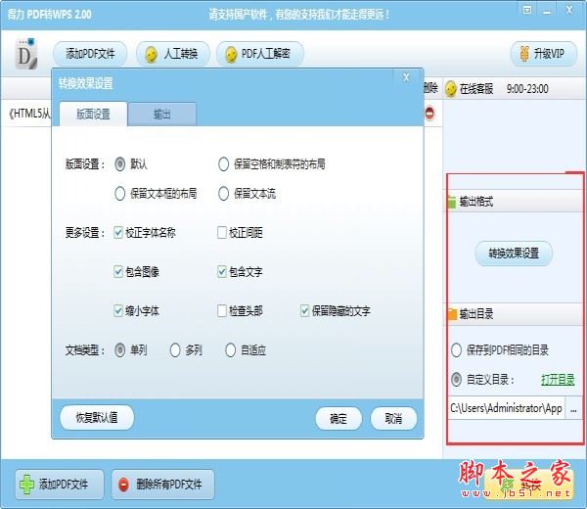Close the 转换效果设置 dialog
Screen dimensions: 587x509
[x=406, y=77]
